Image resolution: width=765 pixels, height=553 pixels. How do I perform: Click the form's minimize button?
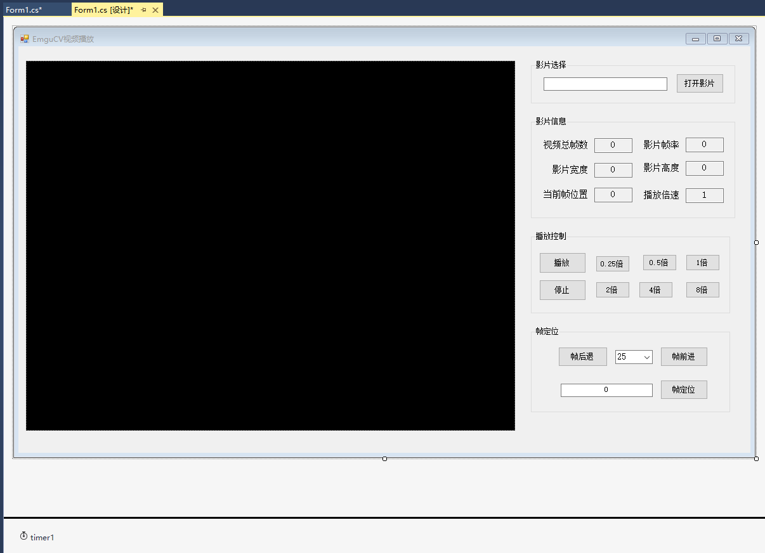696,39
